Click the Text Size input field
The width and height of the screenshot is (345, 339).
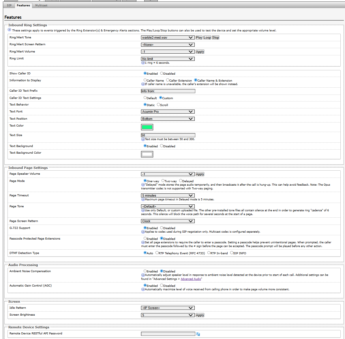coord(168,135)
